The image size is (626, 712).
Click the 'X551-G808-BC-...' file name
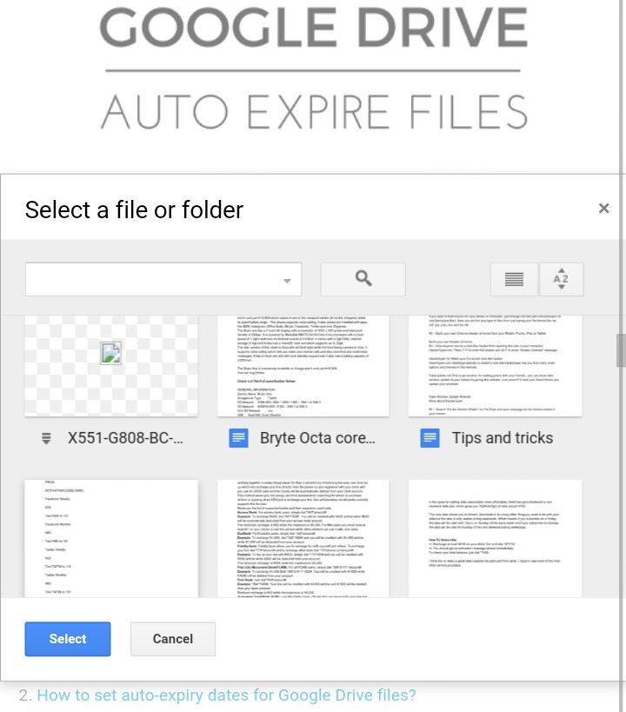125,438
